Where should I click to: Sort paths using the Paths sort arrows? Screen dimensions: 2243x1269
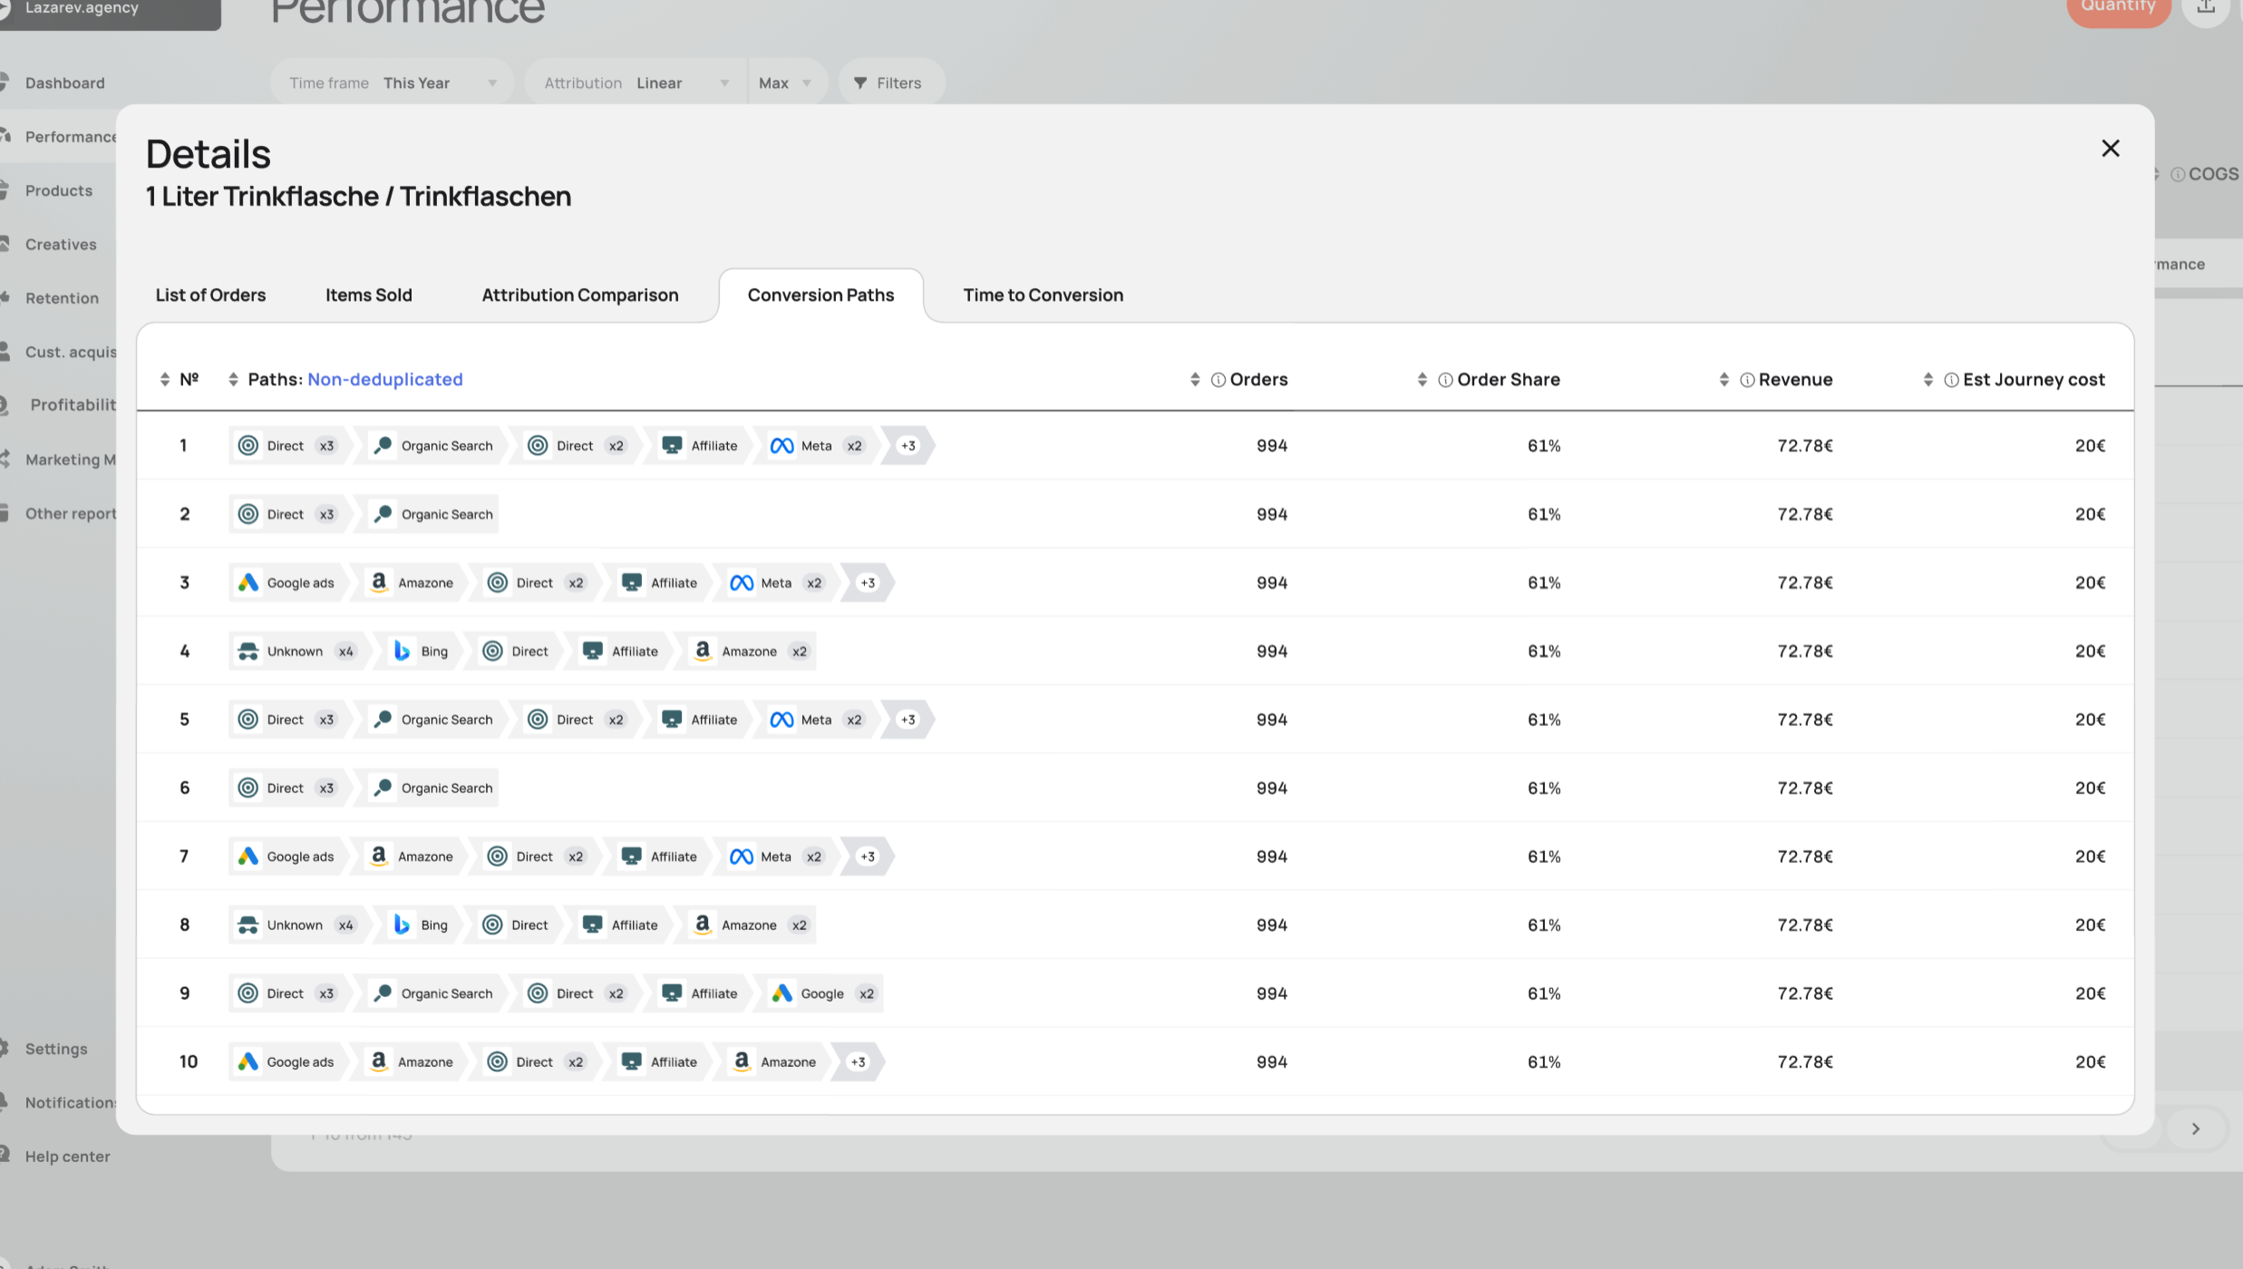pyautogui.click(x=233, y=380)
